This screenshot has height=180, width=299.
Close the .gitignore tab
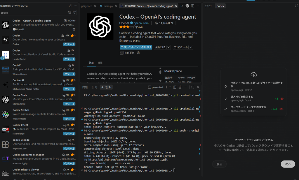(95, 6)
